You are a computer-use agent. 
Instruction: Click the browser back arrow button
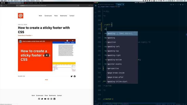1,6
